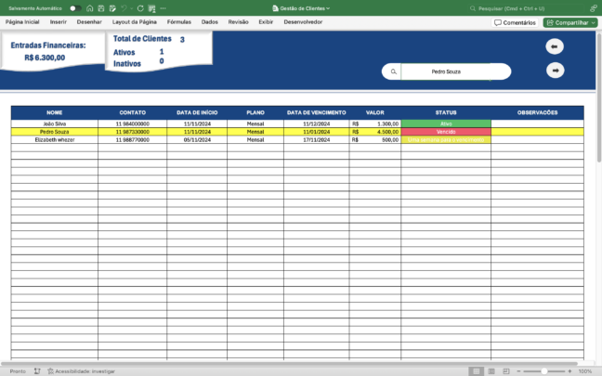Open the Fórmulas ribbon tab
This screenshot has height=376, width=602.
[178, 21]
